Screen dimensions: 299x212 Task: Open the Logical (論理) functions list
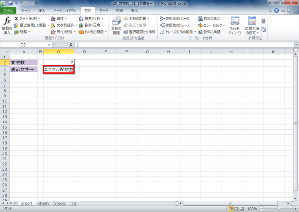pos(59,18)
